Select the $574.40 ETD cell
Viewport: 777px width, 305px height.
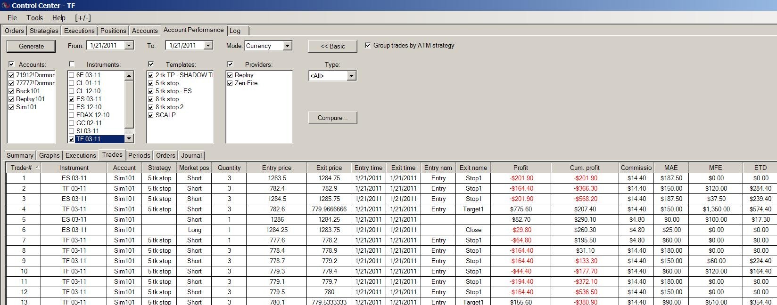760,209
